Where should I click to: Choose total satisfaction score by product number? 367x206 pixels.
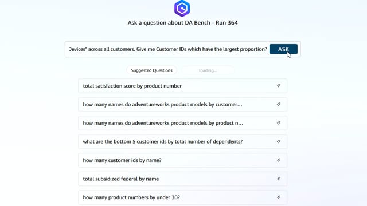[183, 86]
